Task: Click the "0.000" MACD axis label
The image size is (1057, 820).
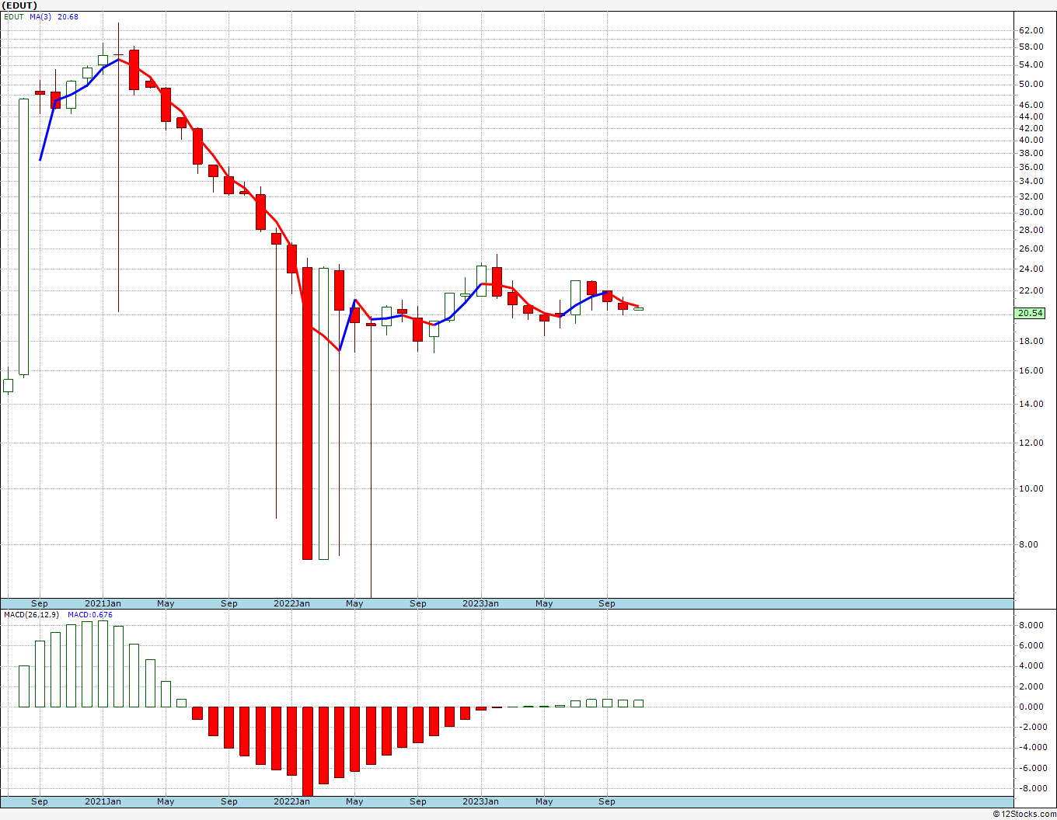Action: [1031, 707]
